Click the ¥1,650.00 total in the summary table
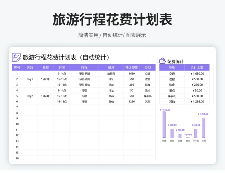The height and width of the screenshot is (173, 225). pyautogui.click(x=197, y=74)
